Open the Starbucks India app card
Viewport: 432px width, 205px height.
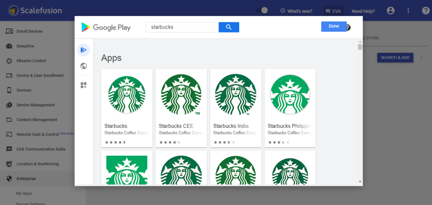click(x=235, y=108)
